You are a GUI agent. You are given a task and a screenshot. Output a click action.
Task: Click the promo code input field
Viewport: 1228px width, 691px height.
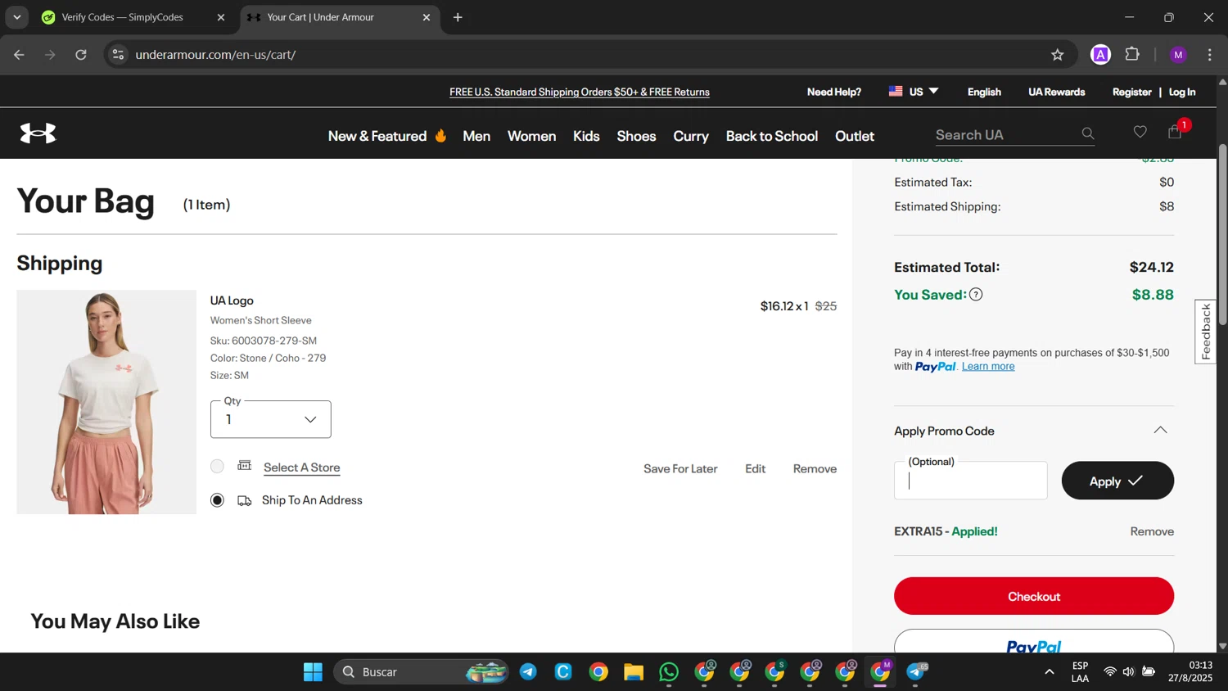971,481
